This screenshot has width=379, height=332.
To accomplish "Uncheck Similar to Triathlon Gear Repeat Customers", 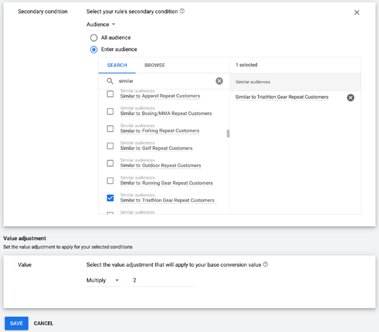I will coord(110,198).
